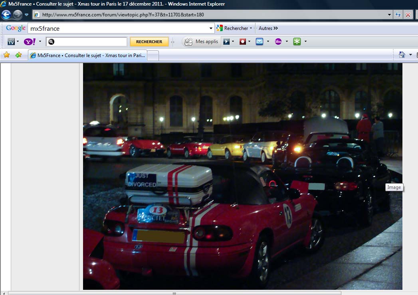Click the Xmas tour cars photo

pyautogui.click(x=243, y=176)
